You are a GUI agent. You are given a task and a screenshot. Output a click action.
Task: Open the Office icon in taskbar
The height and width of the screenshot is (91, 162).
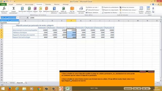pyautogui.click(x=61, y=89)
